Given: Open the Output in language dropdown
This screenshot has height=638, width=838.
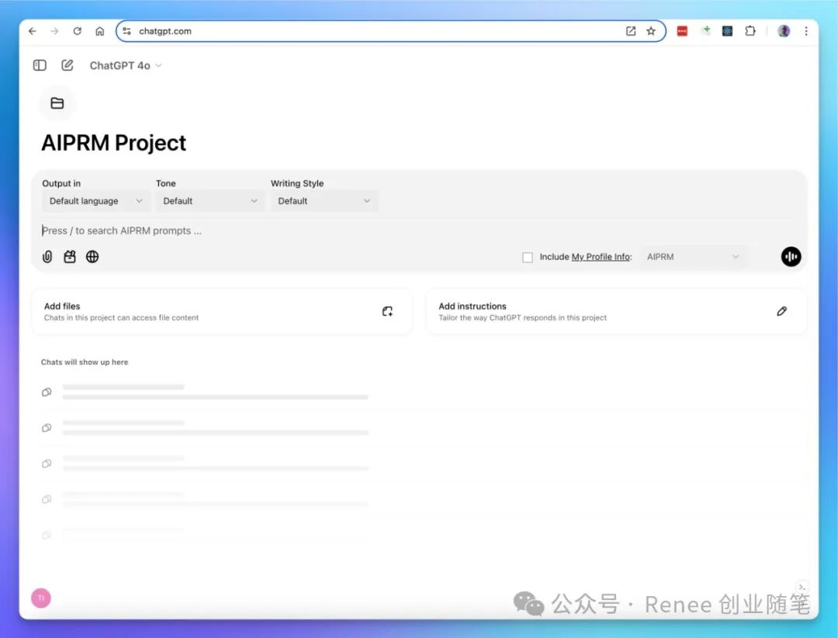Looking at the screenshot, I should [x=95, y=201].
